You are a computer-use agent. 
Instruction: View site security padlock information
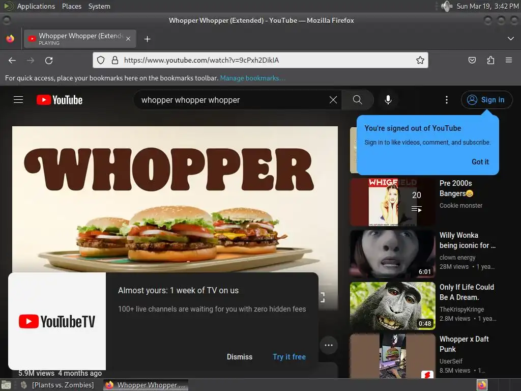point(115,60)
